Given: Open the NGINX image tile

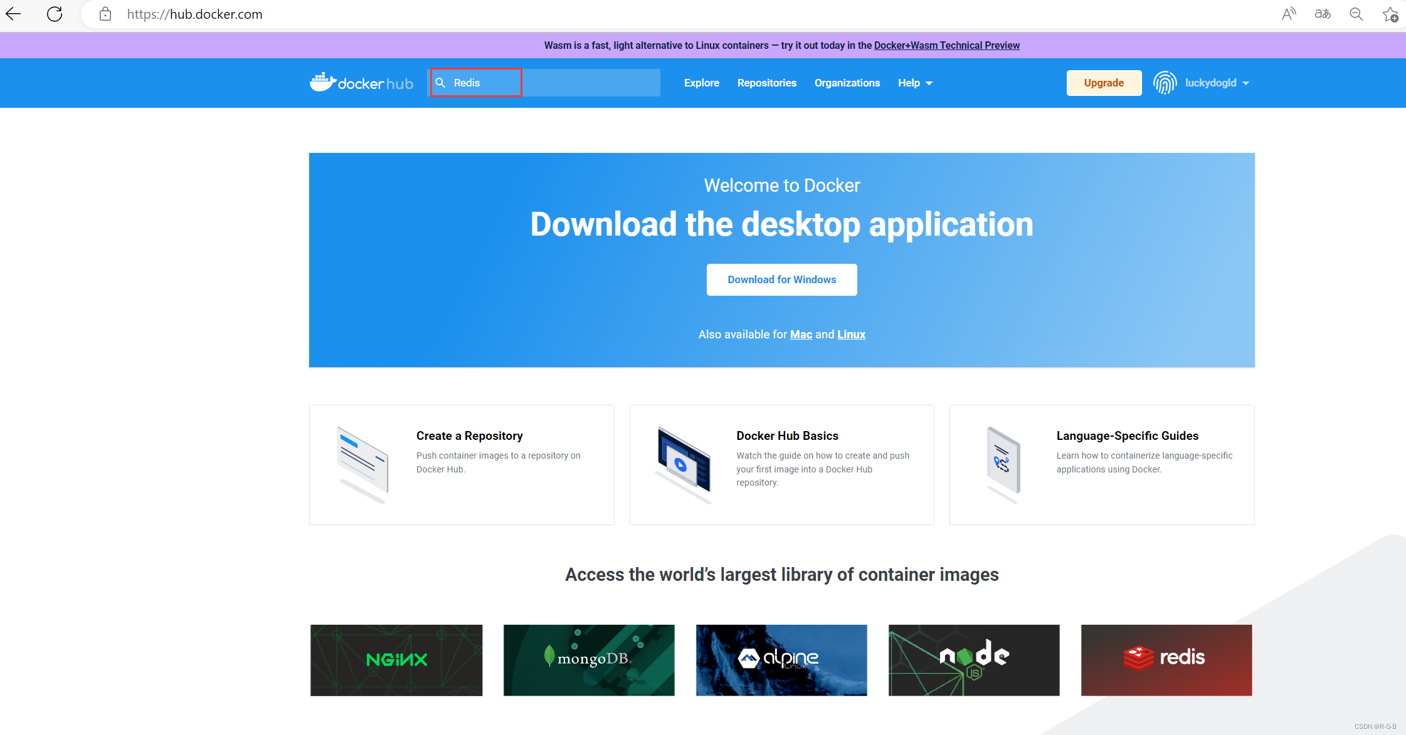Looking at the screenshot, I should 396,660.
